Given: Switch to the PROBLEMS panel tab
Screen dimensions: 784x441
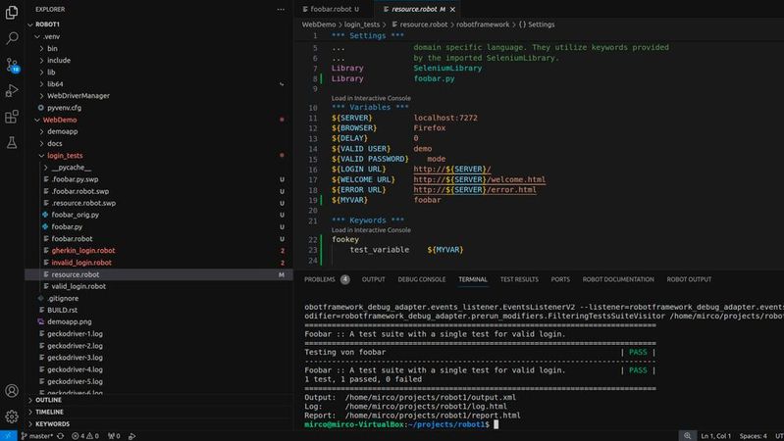Looking at the screenshot, I should point(320,279).
